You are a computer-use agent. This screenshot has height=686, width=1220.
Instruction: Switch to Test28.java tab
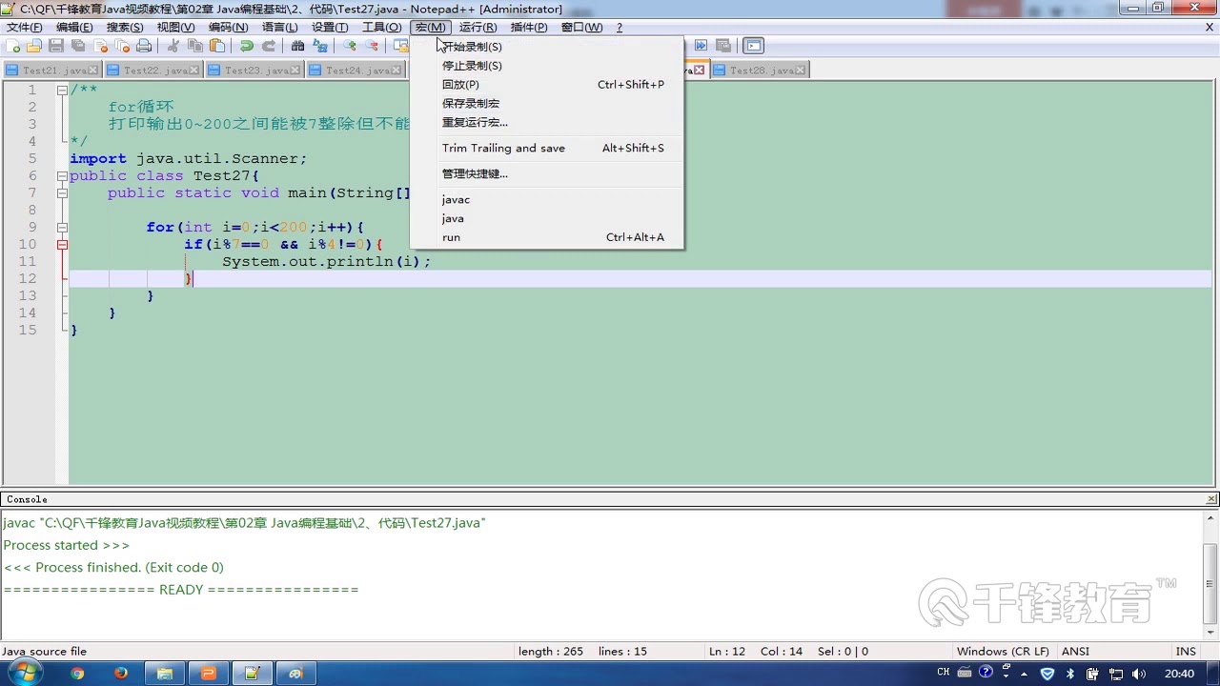(760, 71)
